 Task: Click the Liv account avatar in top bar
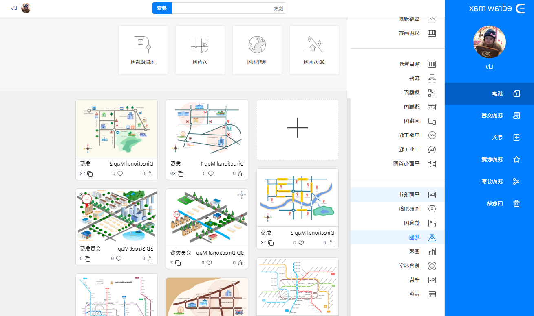26,8
